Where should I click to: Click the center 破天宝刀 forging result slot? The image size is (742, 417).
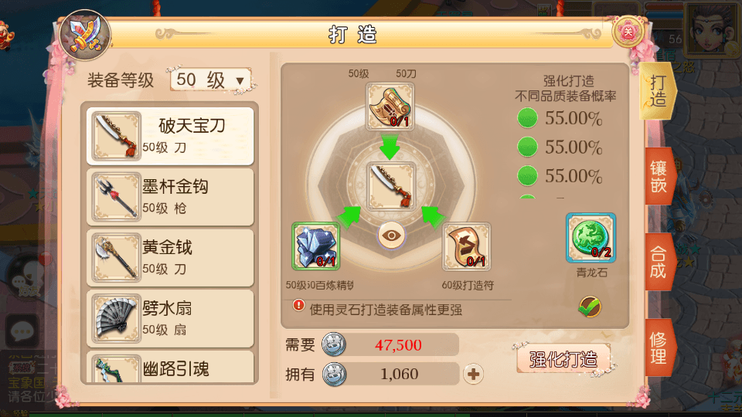[391, 186]
